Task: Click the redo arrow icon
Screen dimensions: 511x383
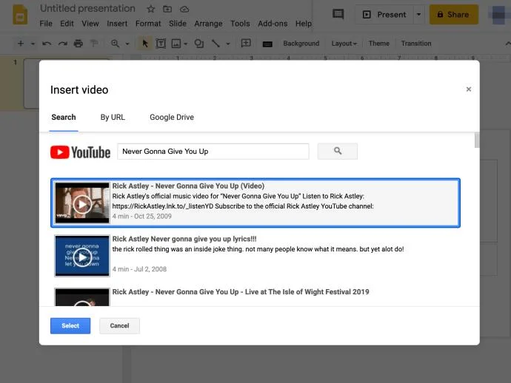Action: 62,44
